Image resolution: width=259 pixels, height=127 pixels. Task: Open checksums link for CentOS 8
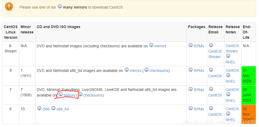tap(159, 71)
